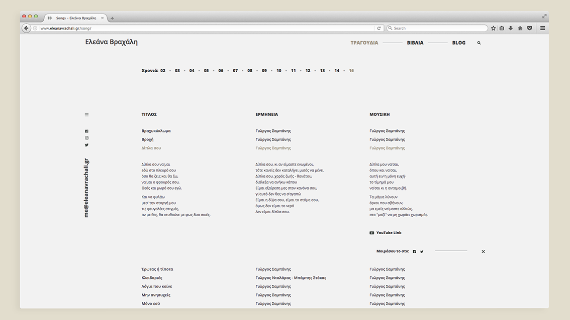Open the sidebar hamburger menu
The height and width of the screenshot is (320, 570).
86,115
